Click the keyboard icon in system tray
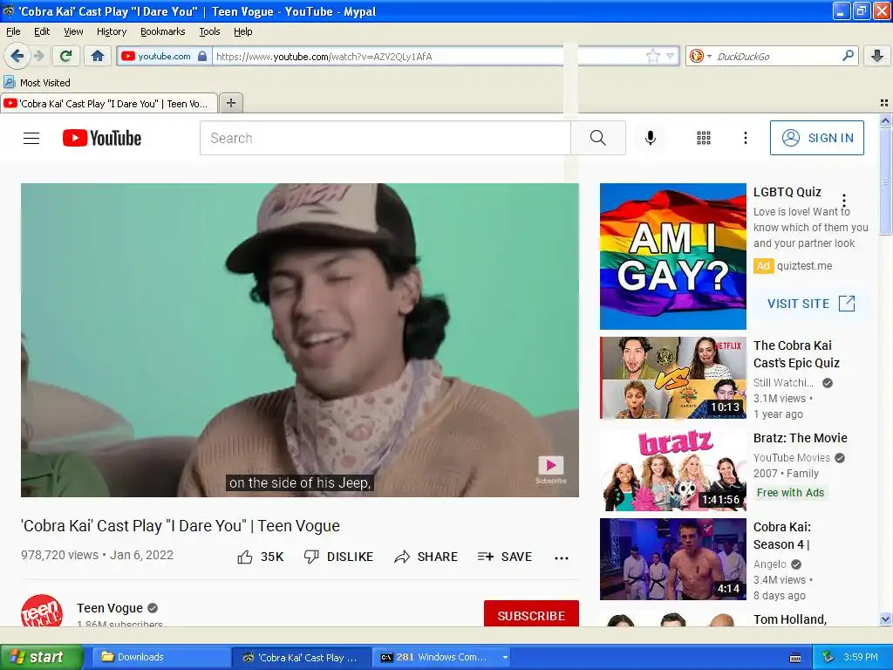893x670 pixels. coord(795,658)
